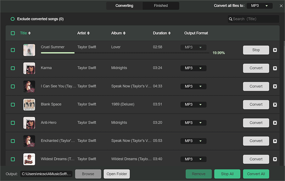Viewport: 285px width, 181px height.
Task: Click the Output Format column header
Action: click(196, 33)
